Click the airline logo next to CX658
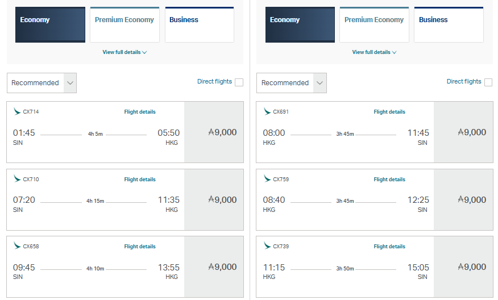498x300 pixels. click(x=17, y=245)
